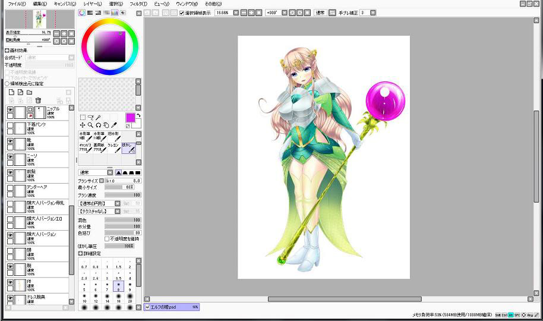Image resolution: width=543 pixels, height=321 pixels.
Task: Select the lasso selection tool
Action: (90, 117)
